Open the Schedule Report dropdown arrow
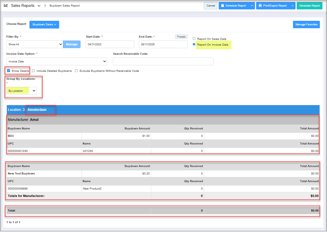This screenshot has height=232, width=327. click(252, 6)
